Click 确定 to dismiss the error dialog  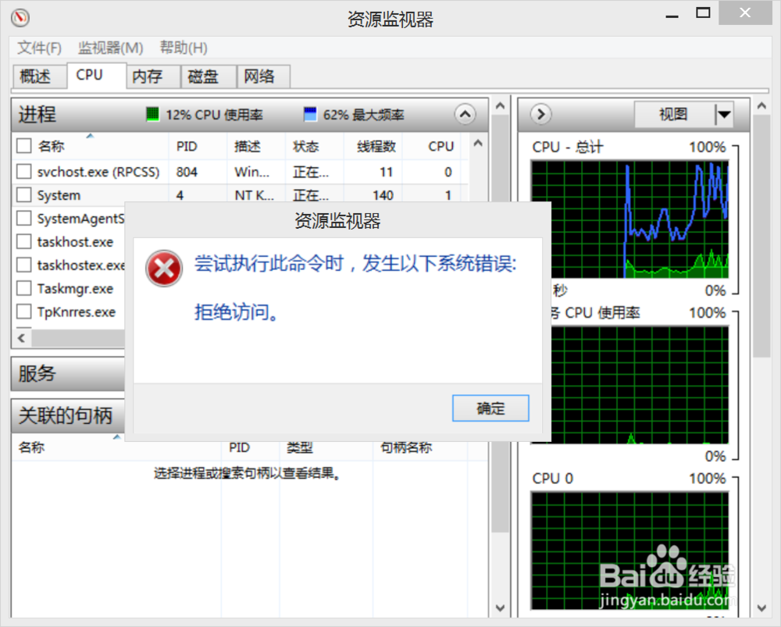pos(490,408)
